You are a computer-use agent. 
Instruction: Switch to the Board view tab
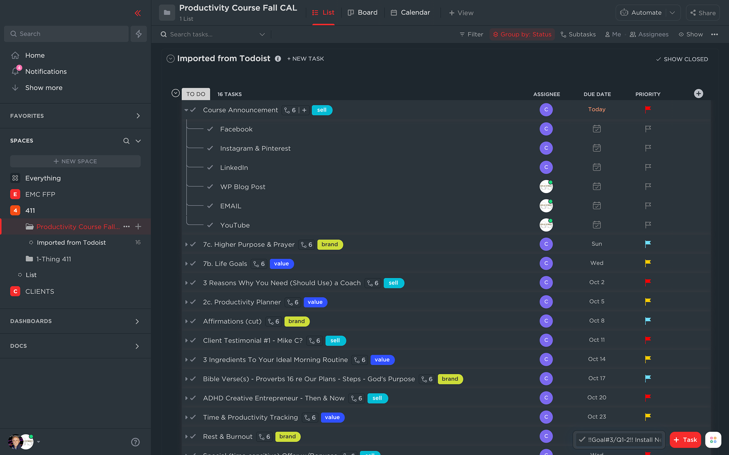363,13
